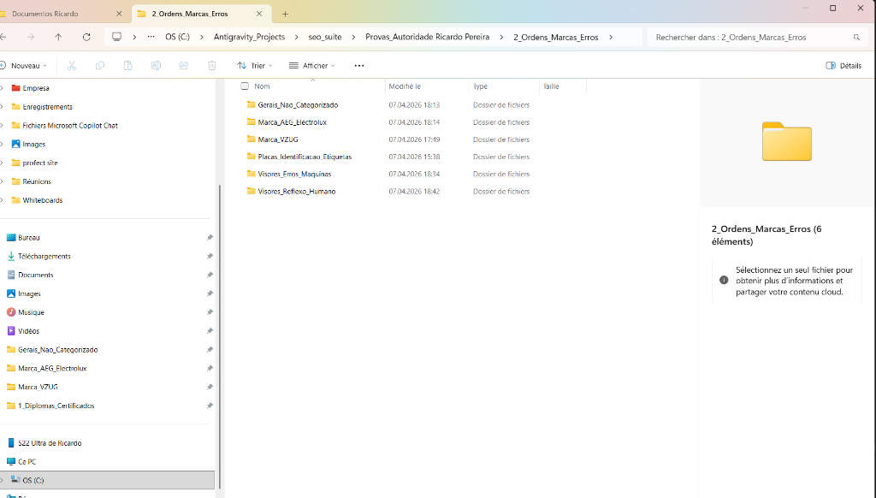Expand the OS (C:) drive tree node

pos(3,480)
